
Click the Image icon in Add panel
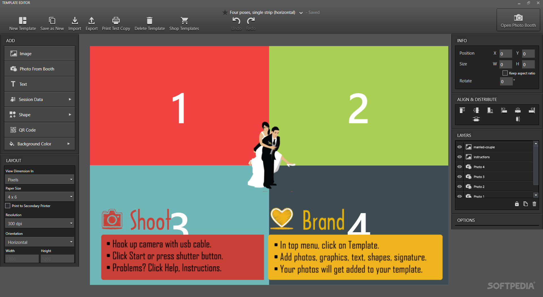14,53
